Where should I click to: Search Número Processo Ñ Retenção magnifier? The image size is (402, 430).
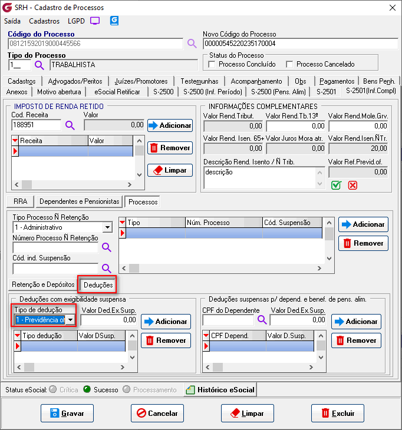pos(107,247)
